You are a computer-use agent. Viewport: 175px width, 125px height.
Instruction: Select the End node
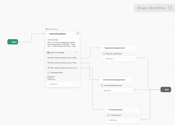[166, 90]
